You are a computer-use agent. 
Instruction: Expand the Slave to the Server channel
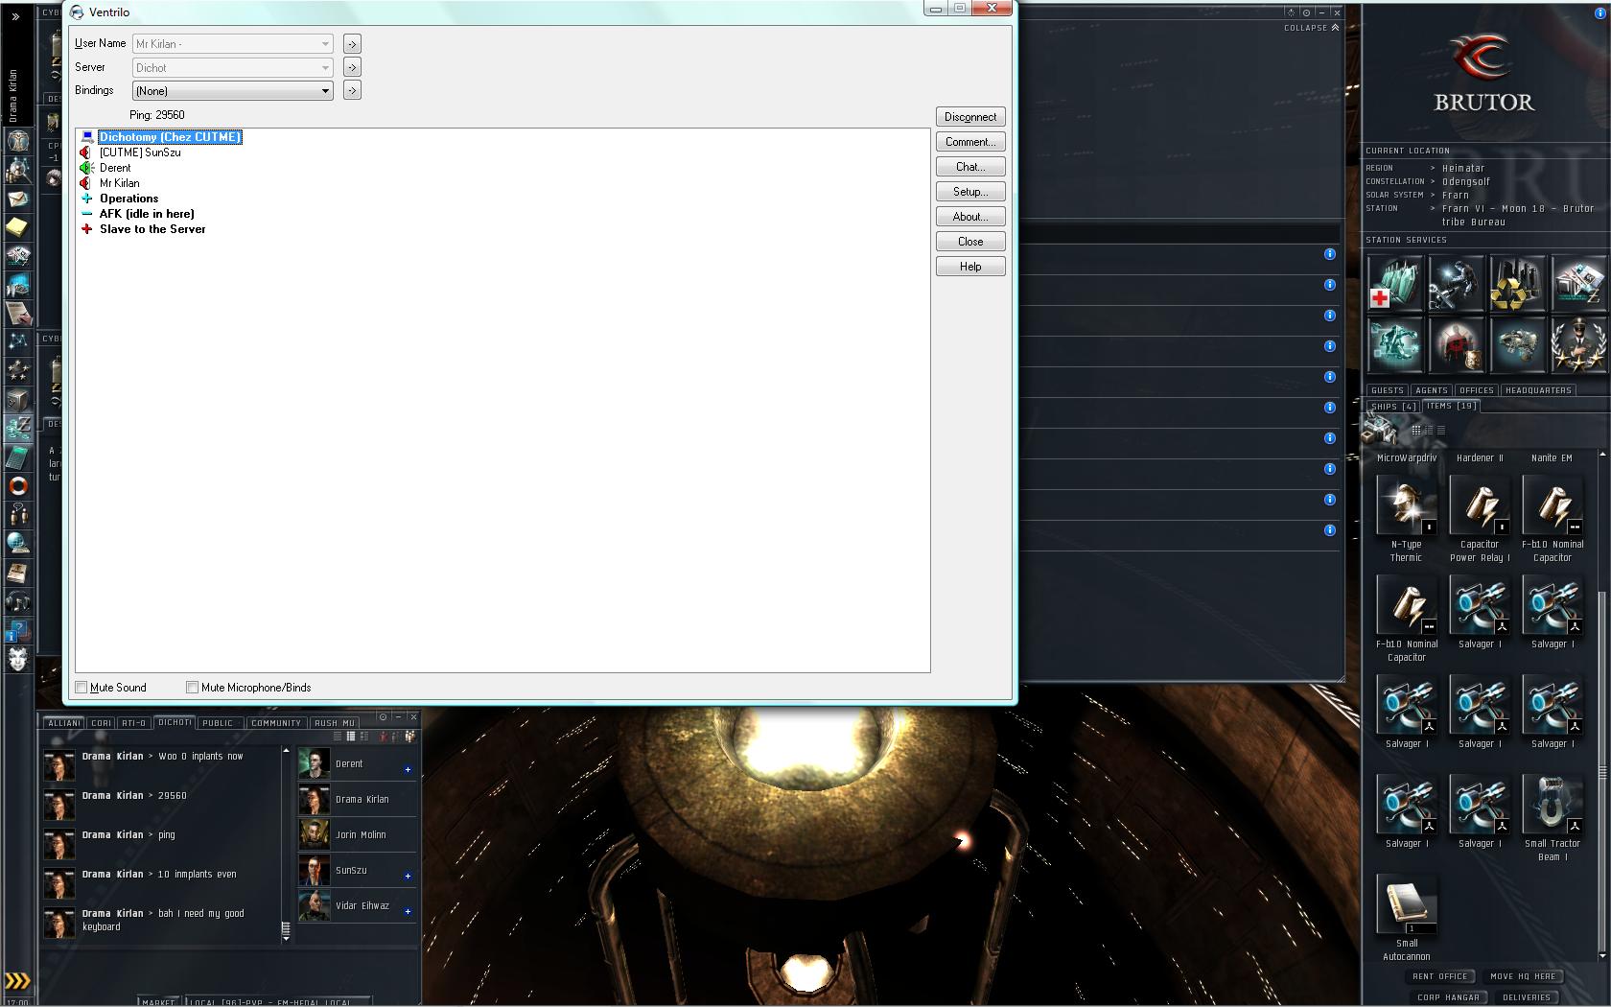click(87, 229)
